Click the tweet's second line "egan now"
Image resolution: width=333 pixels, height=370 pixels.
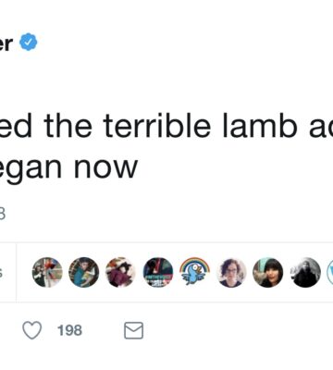68,168
